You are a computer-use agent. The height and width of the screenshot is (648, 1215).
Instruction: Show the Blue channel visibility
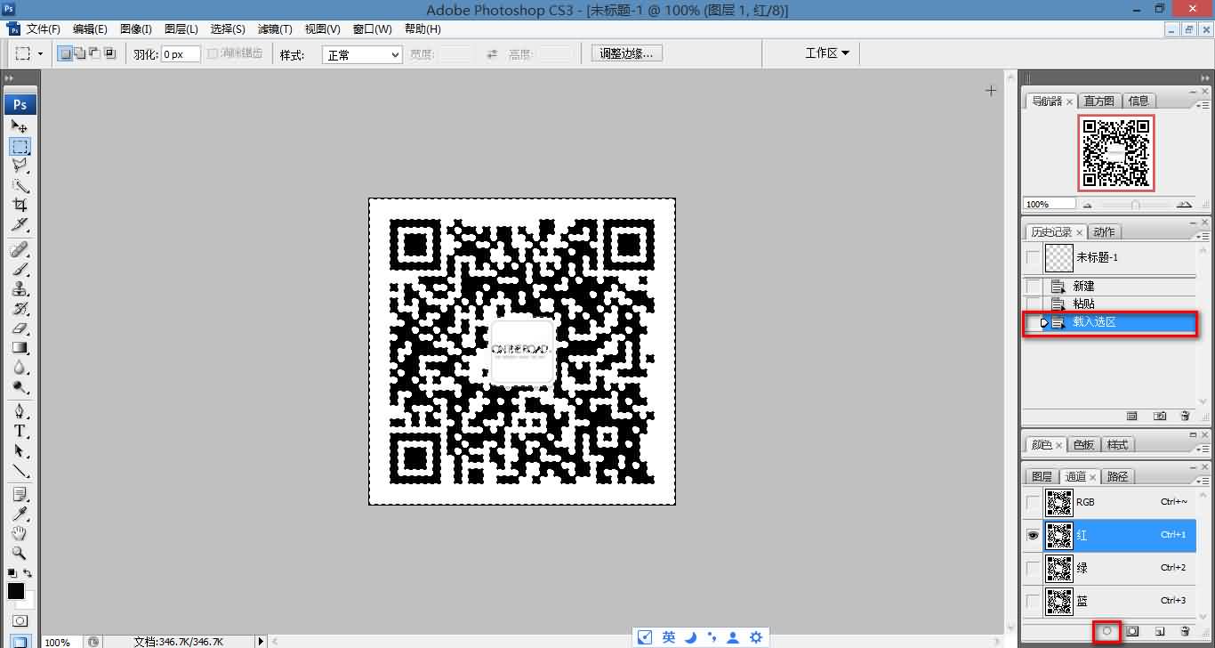click(1033, 601)
